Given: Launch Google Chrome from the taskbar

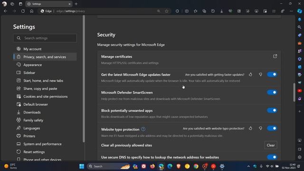Looking at the screenshot, I should [x=196, y=166].
